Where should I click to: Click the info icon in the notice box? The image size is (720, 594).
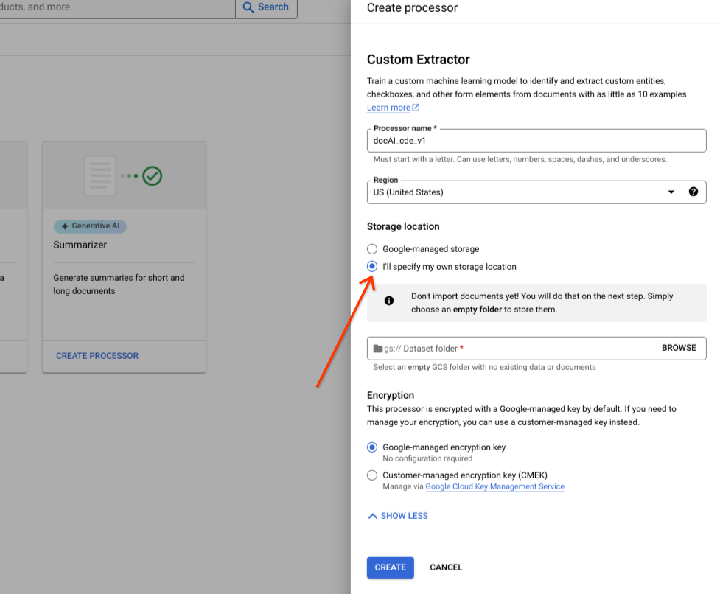coord(389,301)
